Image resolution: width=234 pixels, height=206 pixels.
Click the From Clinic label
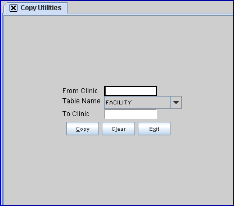[80, 91]
